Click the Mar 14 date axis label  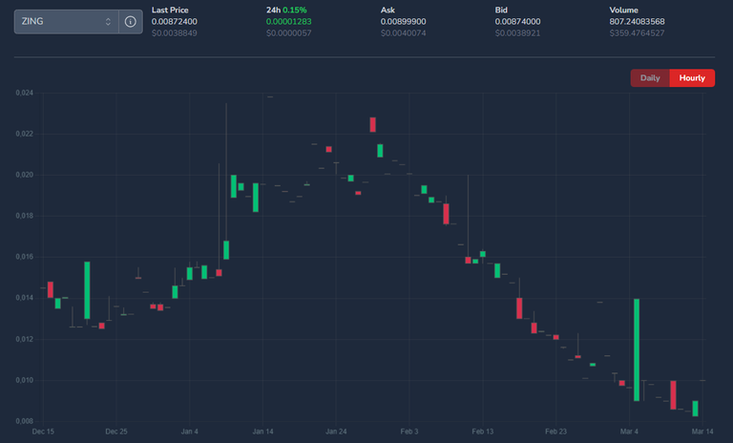[x=702, y=432]
